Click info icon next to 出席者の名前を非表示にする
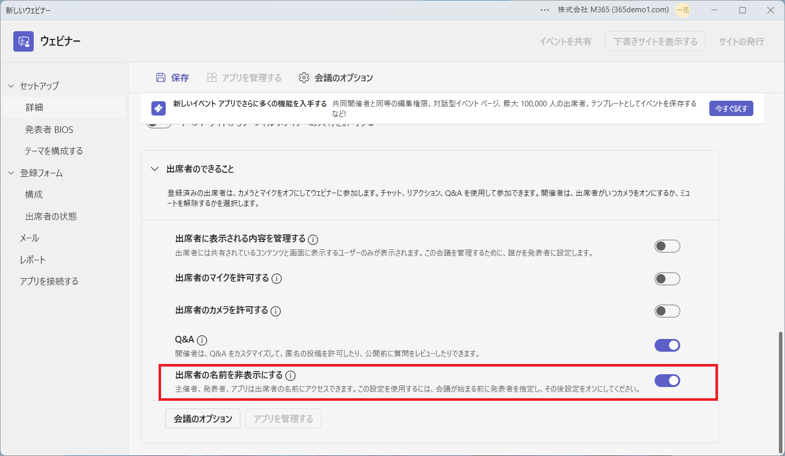Screen dimensions: 785x456 (x=290, y=376)
